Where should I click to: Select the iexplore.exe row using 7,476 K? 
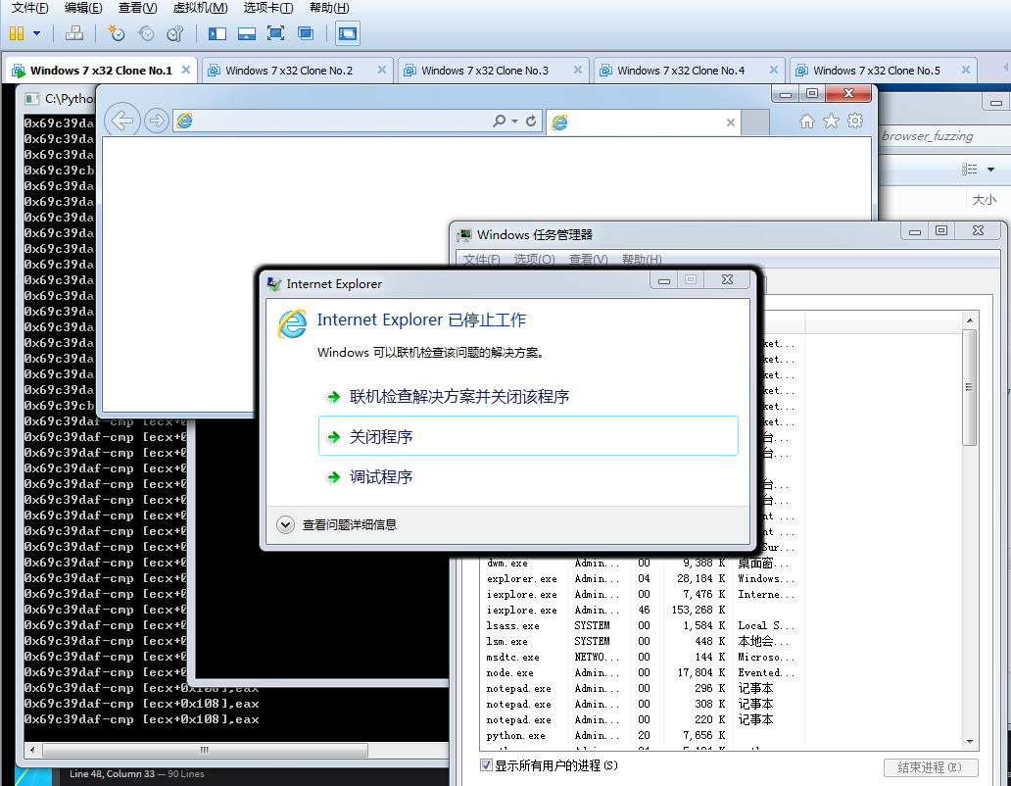click(641, 594)
